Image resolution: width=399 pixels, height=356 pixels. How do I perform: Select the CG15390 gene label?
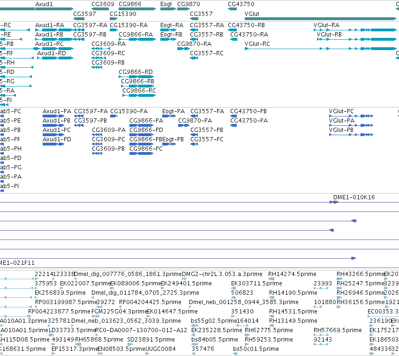coord(123,14)
